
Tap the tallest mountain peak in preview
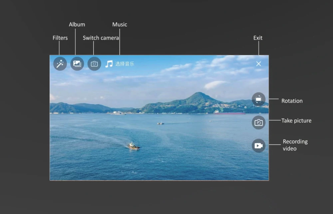pos(199,94)
